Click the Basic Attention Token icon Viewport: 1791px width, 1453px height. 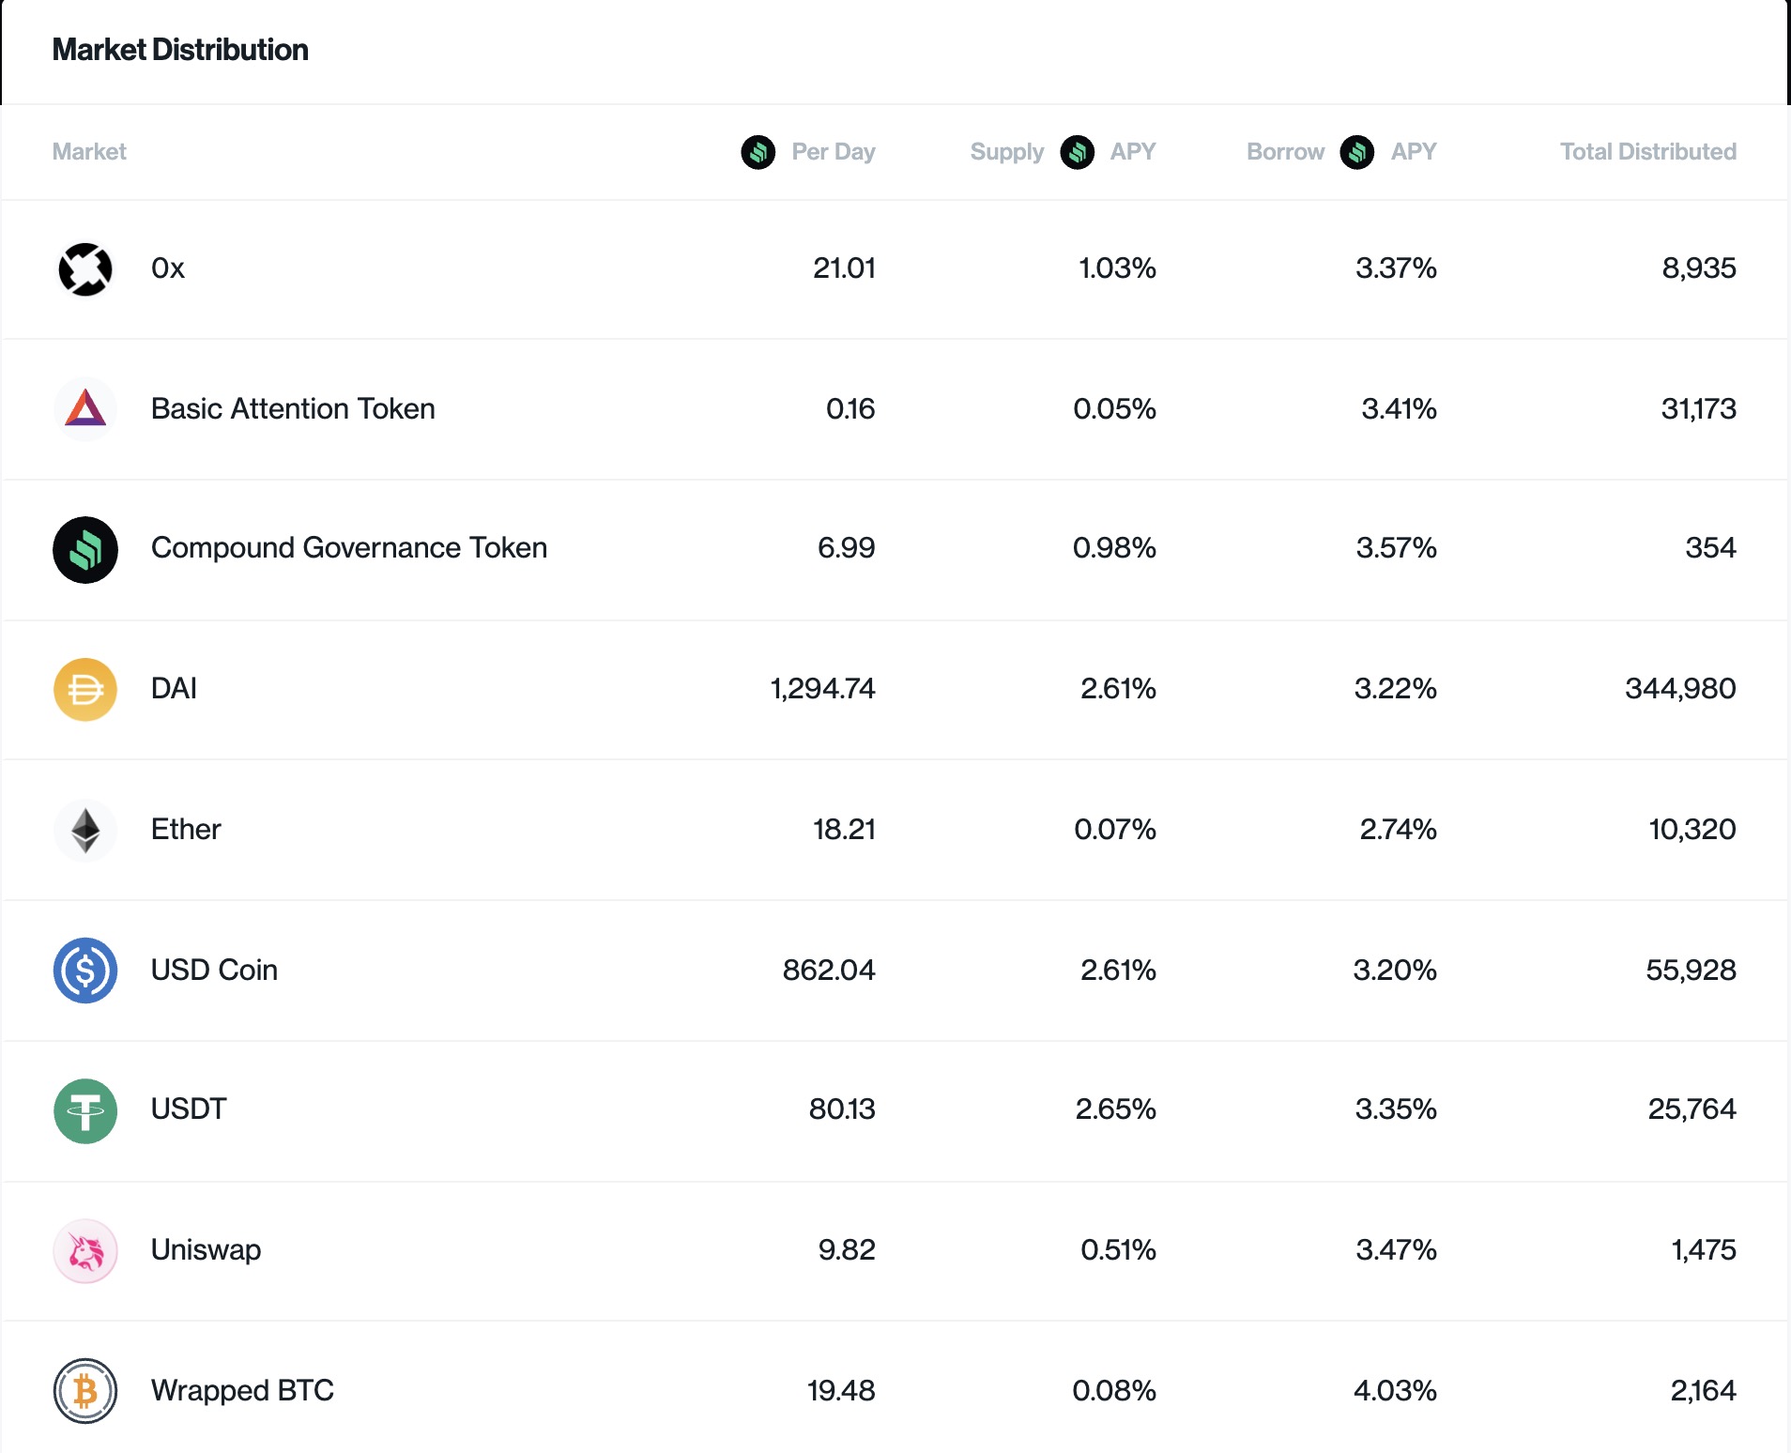(85, 409)
